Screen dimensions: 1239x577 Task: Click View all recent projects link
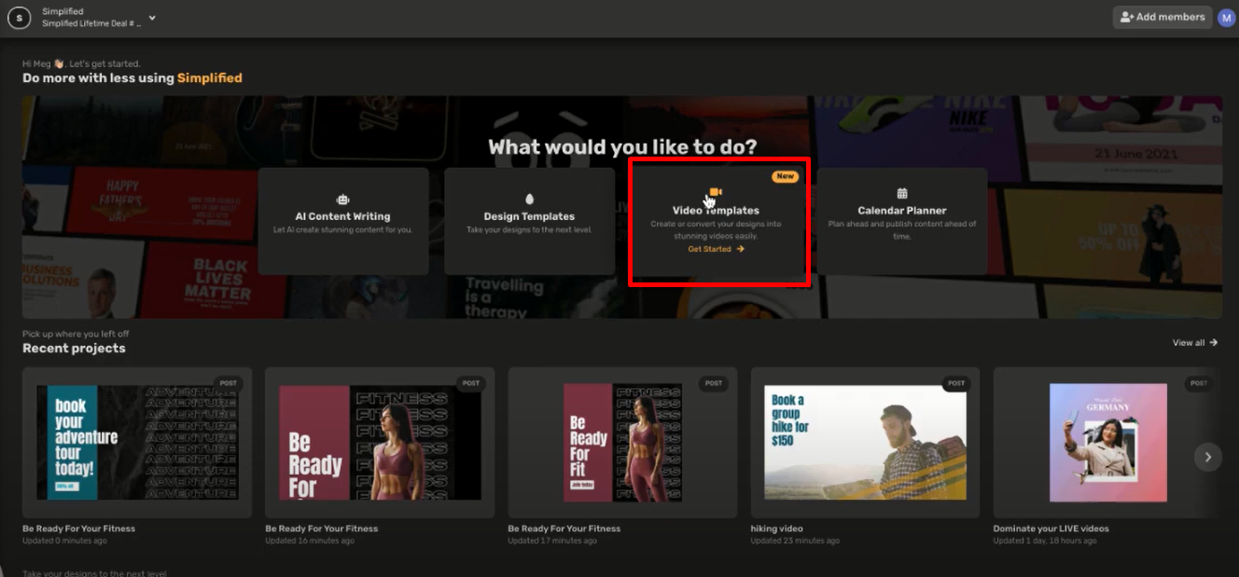coord(1195,343)
